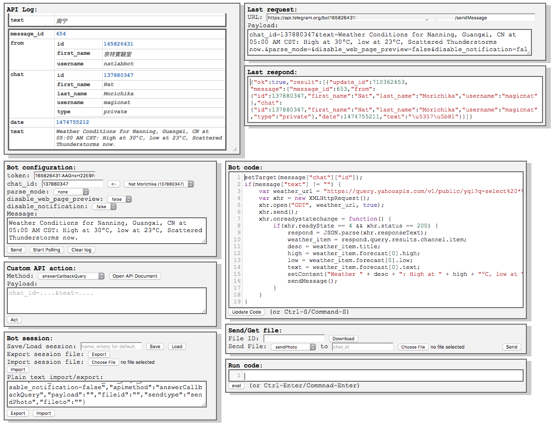Click Act to run the custom API action
This screenshot has width=554, height=425.
tap(14, 320)
